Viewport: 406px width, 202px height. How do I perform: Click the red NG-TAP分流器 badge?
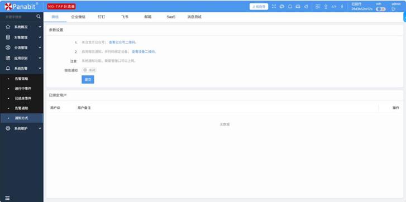[61, 7]
